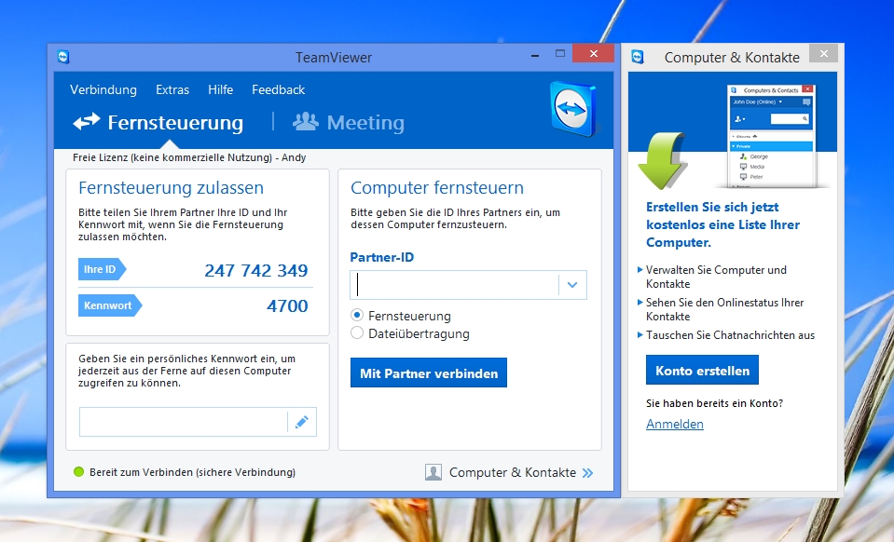Click the TeamViewer title bar app icon
This screenshot has width=894, height=542.
click(63, 57)
